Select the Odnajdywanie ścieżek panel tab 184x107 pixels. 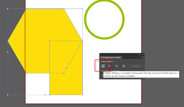[x=111, y=58]
